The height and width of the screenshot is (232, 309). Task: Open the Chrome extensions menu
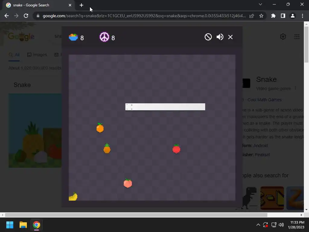[273, 16]
